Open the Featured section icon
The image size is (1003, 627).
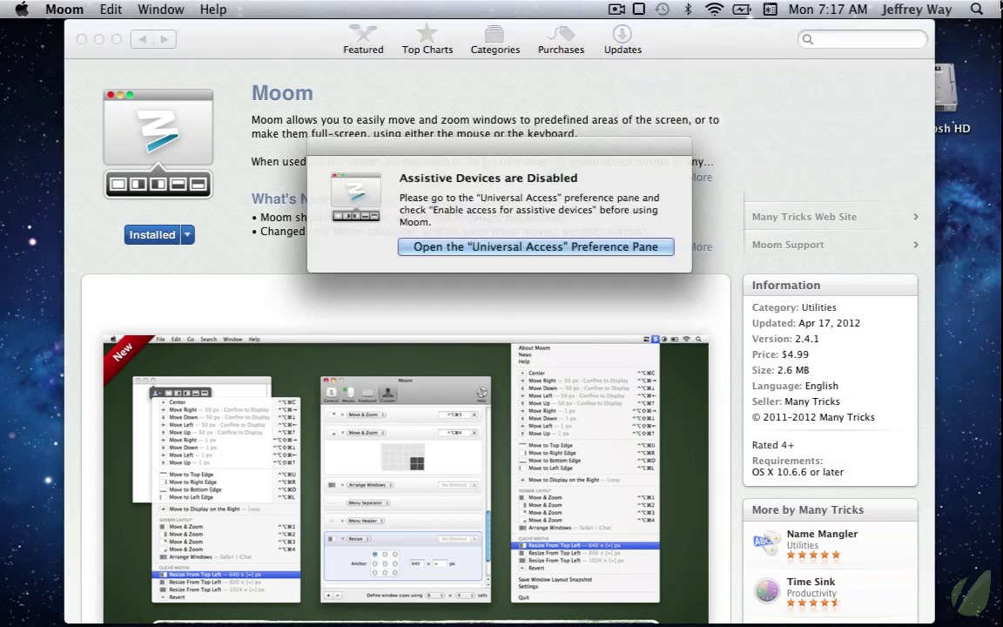pos(363,35)
